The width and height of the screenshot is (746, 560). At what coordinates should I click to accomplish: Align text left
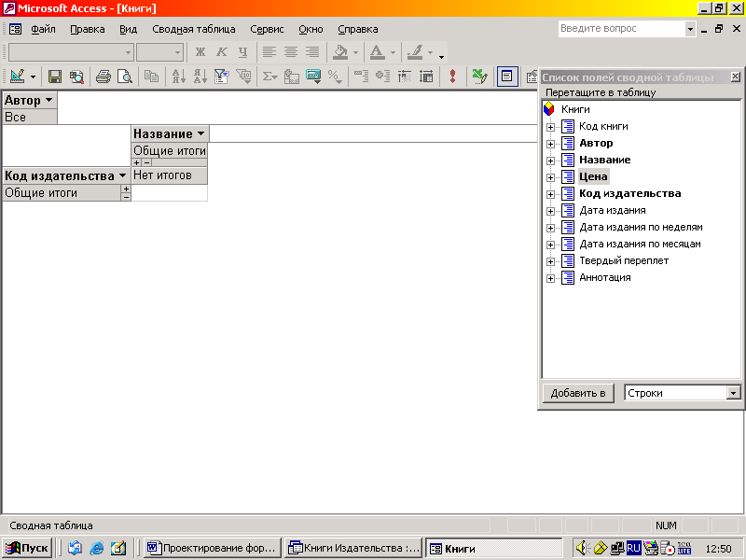click(x=269, y=52)
